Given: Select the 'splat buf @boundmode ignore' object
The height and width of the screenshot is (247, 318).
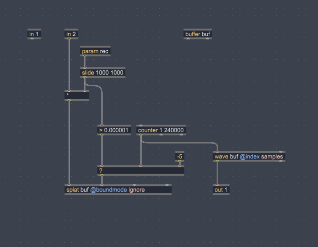Looking at the screenshot, I should pyautogui.click(x=118, y=190).
